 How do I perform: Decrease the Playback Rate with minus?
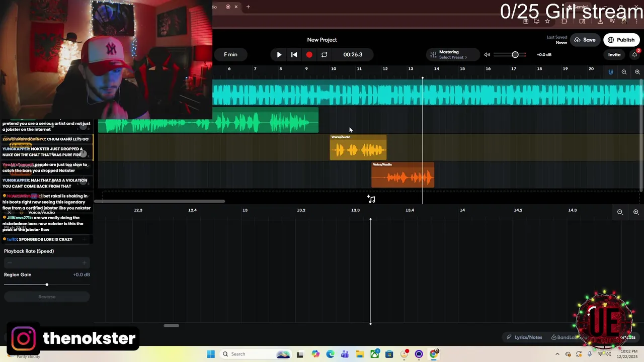point(10,262)
